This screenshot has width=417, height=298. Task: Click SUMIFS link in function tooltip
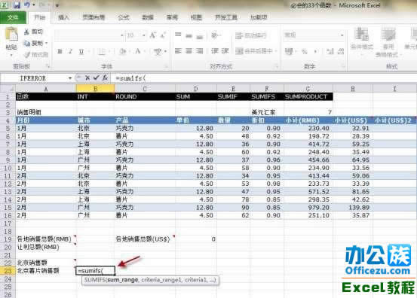[x=95, y=280]
